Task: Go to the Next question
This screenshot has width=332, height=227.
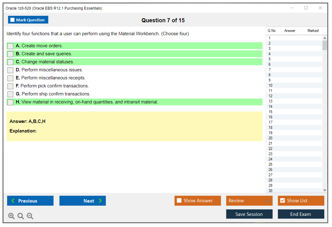Action: click(x=82, y=201)
